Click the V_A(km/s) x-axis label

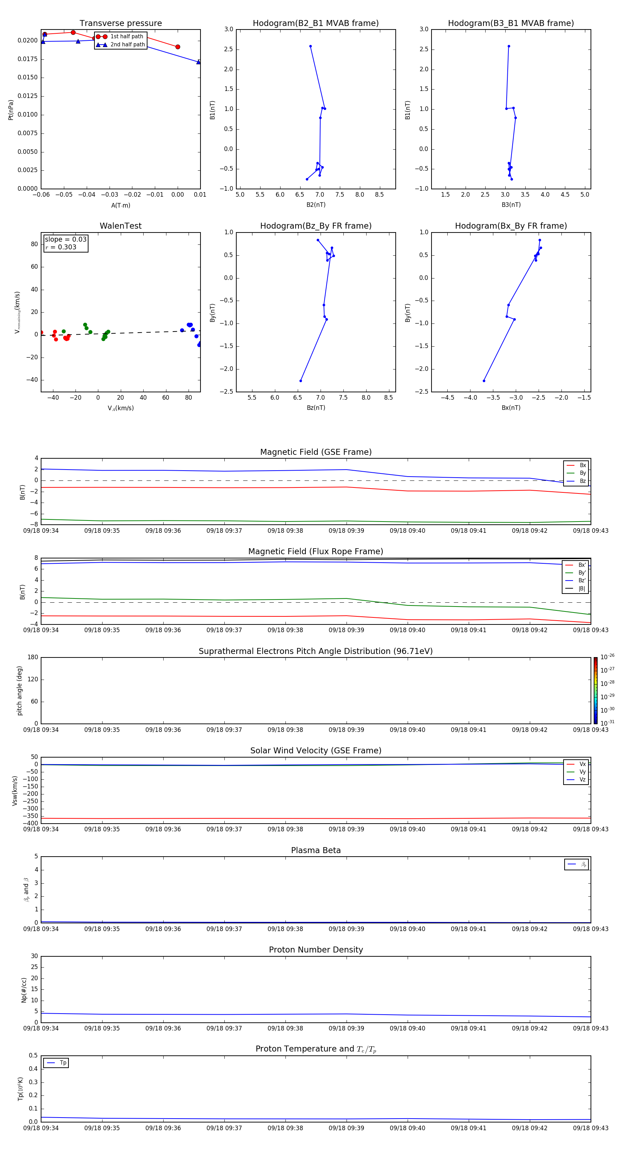[120, 408]
